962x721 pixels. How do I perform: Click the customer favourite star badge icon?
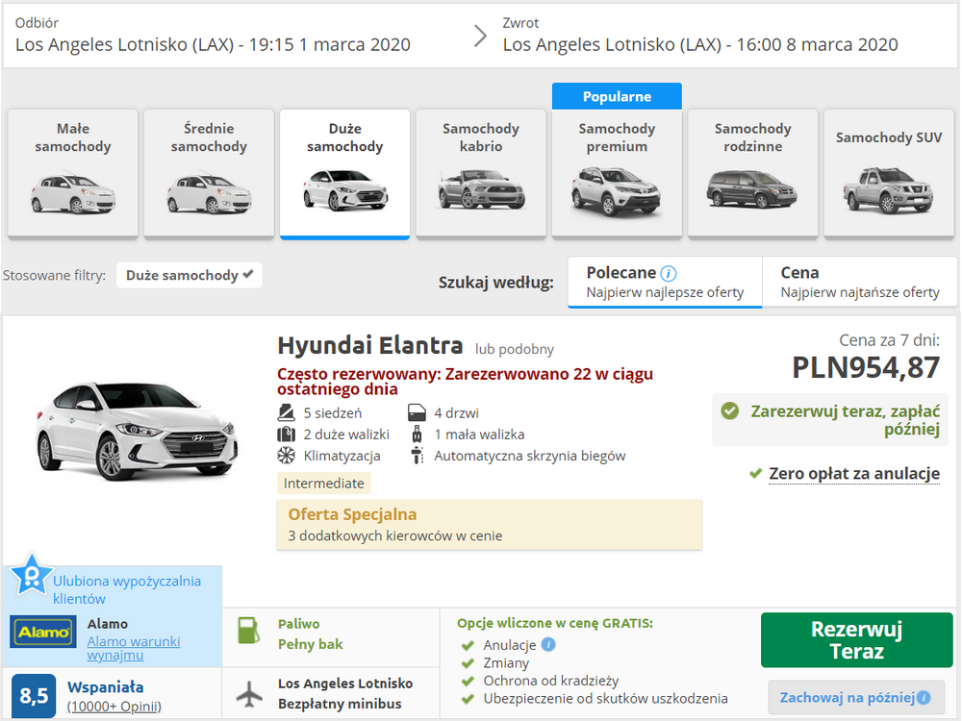[31, 575]
